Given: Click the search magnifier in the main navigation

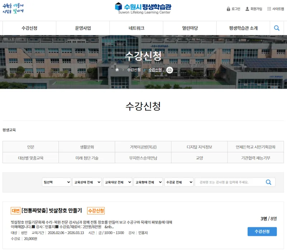Looking at the screenshot, I should [277, 28].
